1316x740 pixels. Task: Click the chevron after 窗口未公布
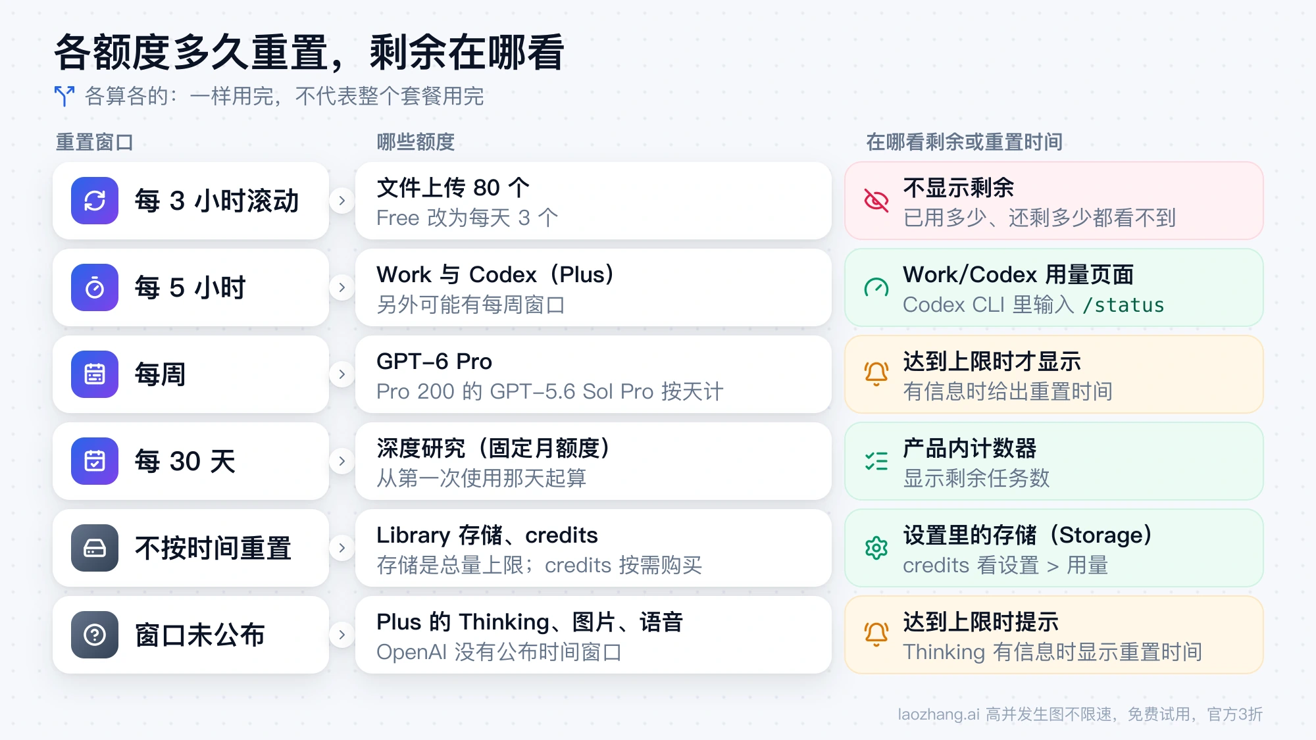tap(342, 635)
